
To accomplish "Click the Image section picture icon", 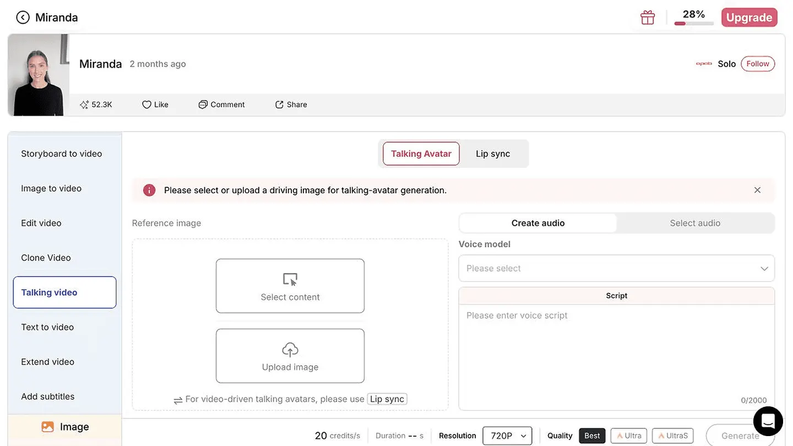I will coord(48,427).
